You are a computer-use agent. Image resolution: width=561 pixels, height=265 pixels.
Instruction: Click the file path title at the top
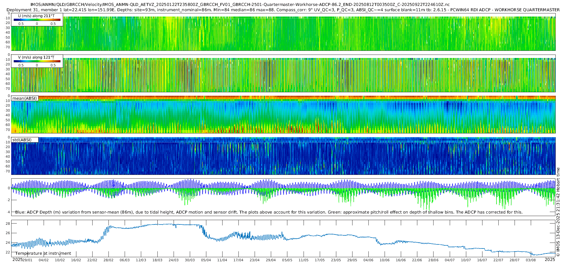[x=240, y=4]
